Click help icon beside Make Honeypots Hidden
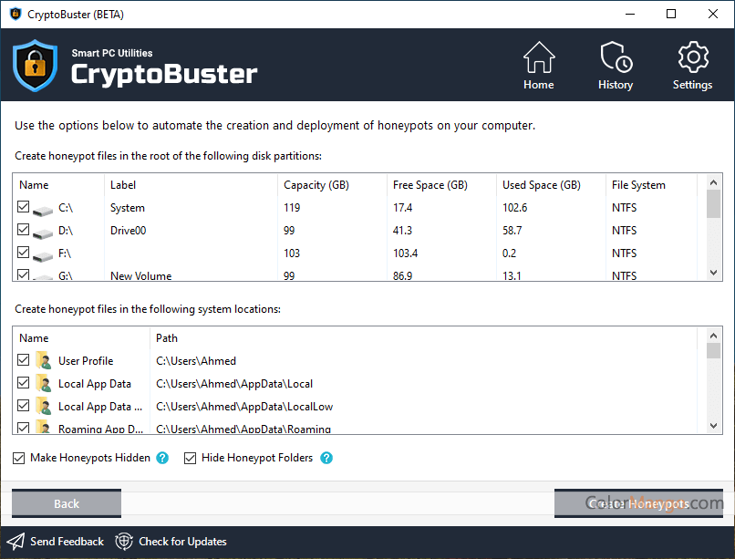 tap(162, 458)
